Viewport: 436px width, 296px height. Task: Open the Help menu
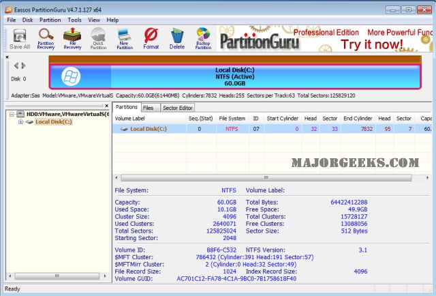[112, 20]
